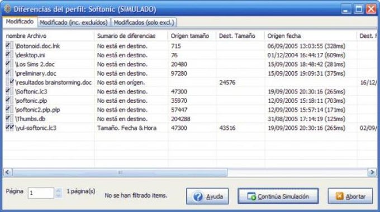Tick the empty box beside \resultados brainstorming.doc
This screenshot has width=380, height=212.
point(7,82)
